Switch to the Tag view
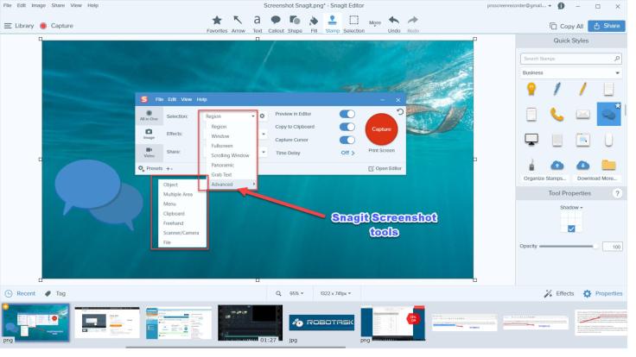Image resolution: width=636 pixels, height=357 pixels. [55, 293]
